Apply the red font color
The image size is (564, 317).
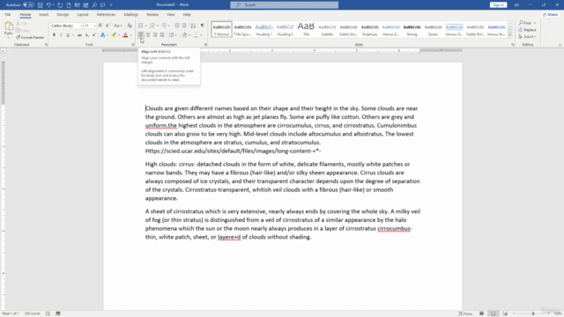[x=125, y=35]
